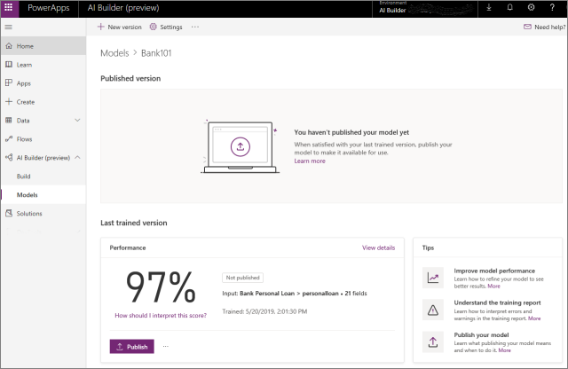Click the 97% performance score
Image resolution: width=568 pixels, height=369 pixels.
click(x=161, y=287)
